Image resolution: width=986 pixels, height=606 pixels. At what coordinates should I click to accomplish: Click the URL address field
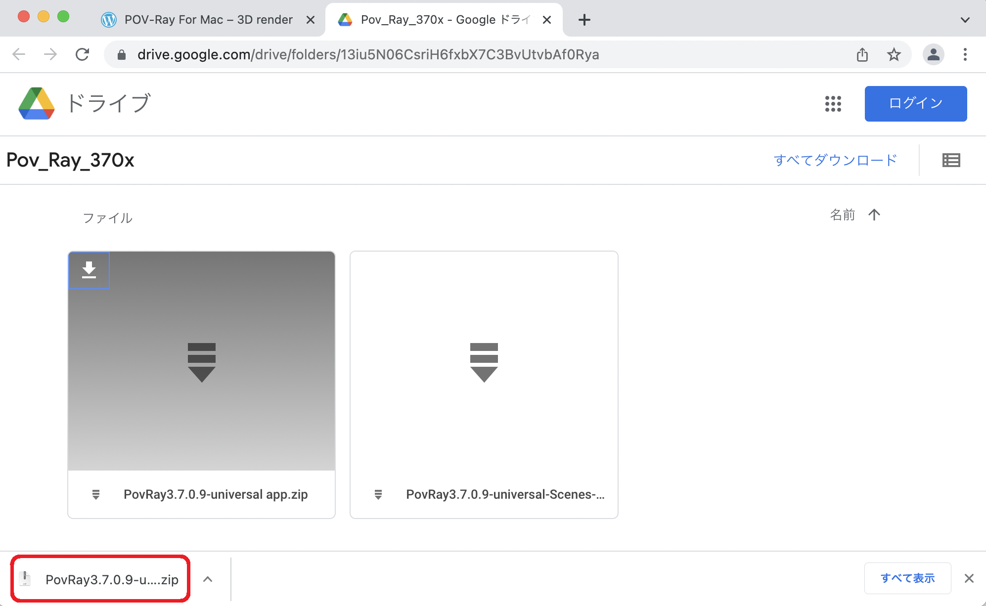click(x=368, y=54)
